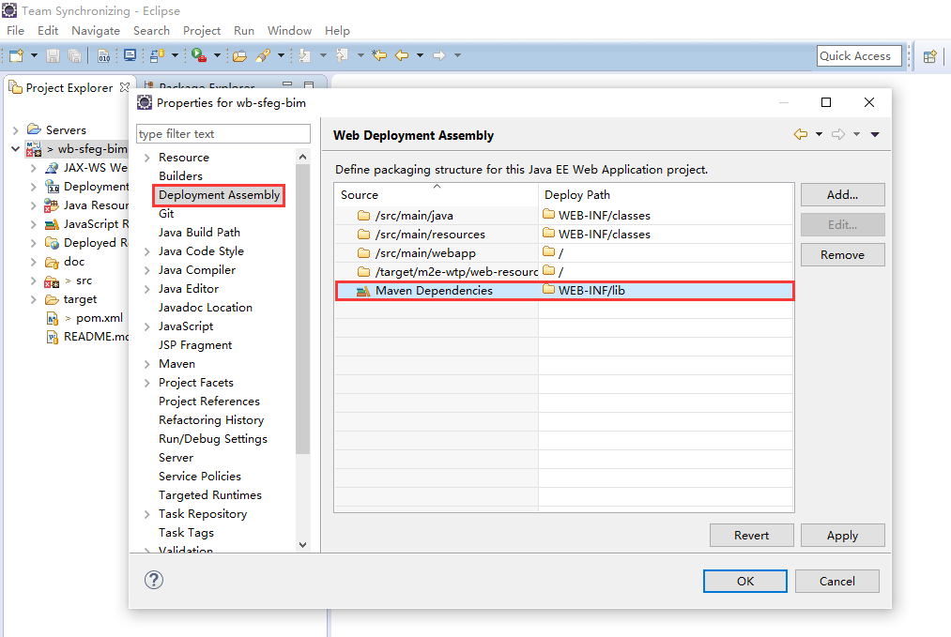
Task: Focus the Quick Access field
Action: point(859,55)
